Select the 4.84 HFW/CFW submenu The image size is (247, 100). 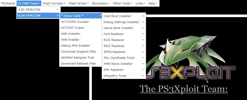(38, 15)
